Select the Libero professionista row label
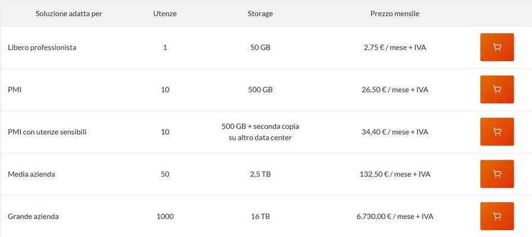532x237 pixels. coord(42,48)
